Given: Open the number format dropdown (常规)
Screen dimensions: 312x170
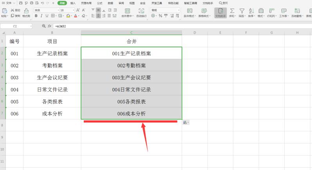Looking at the screenshot, I should pos(179,10).
